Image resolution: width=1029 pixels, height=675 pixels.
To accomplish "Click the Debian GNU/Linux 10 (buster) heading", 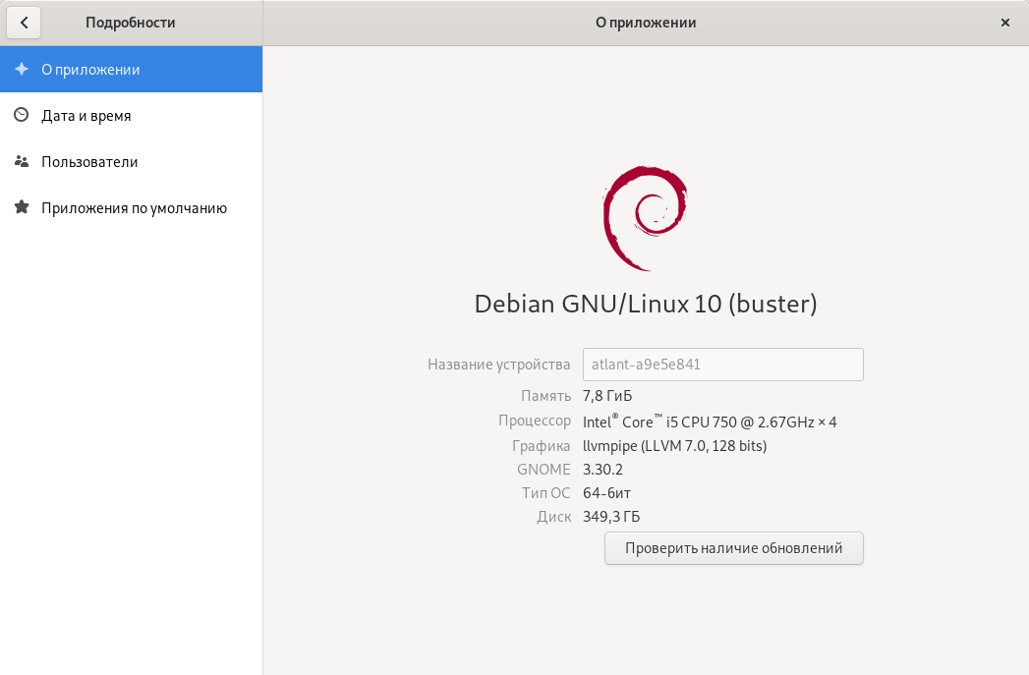I will click(645, 304).
